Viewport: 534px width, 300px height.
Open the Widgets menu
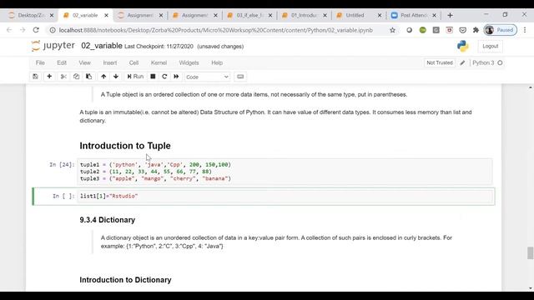click(189, 62)
